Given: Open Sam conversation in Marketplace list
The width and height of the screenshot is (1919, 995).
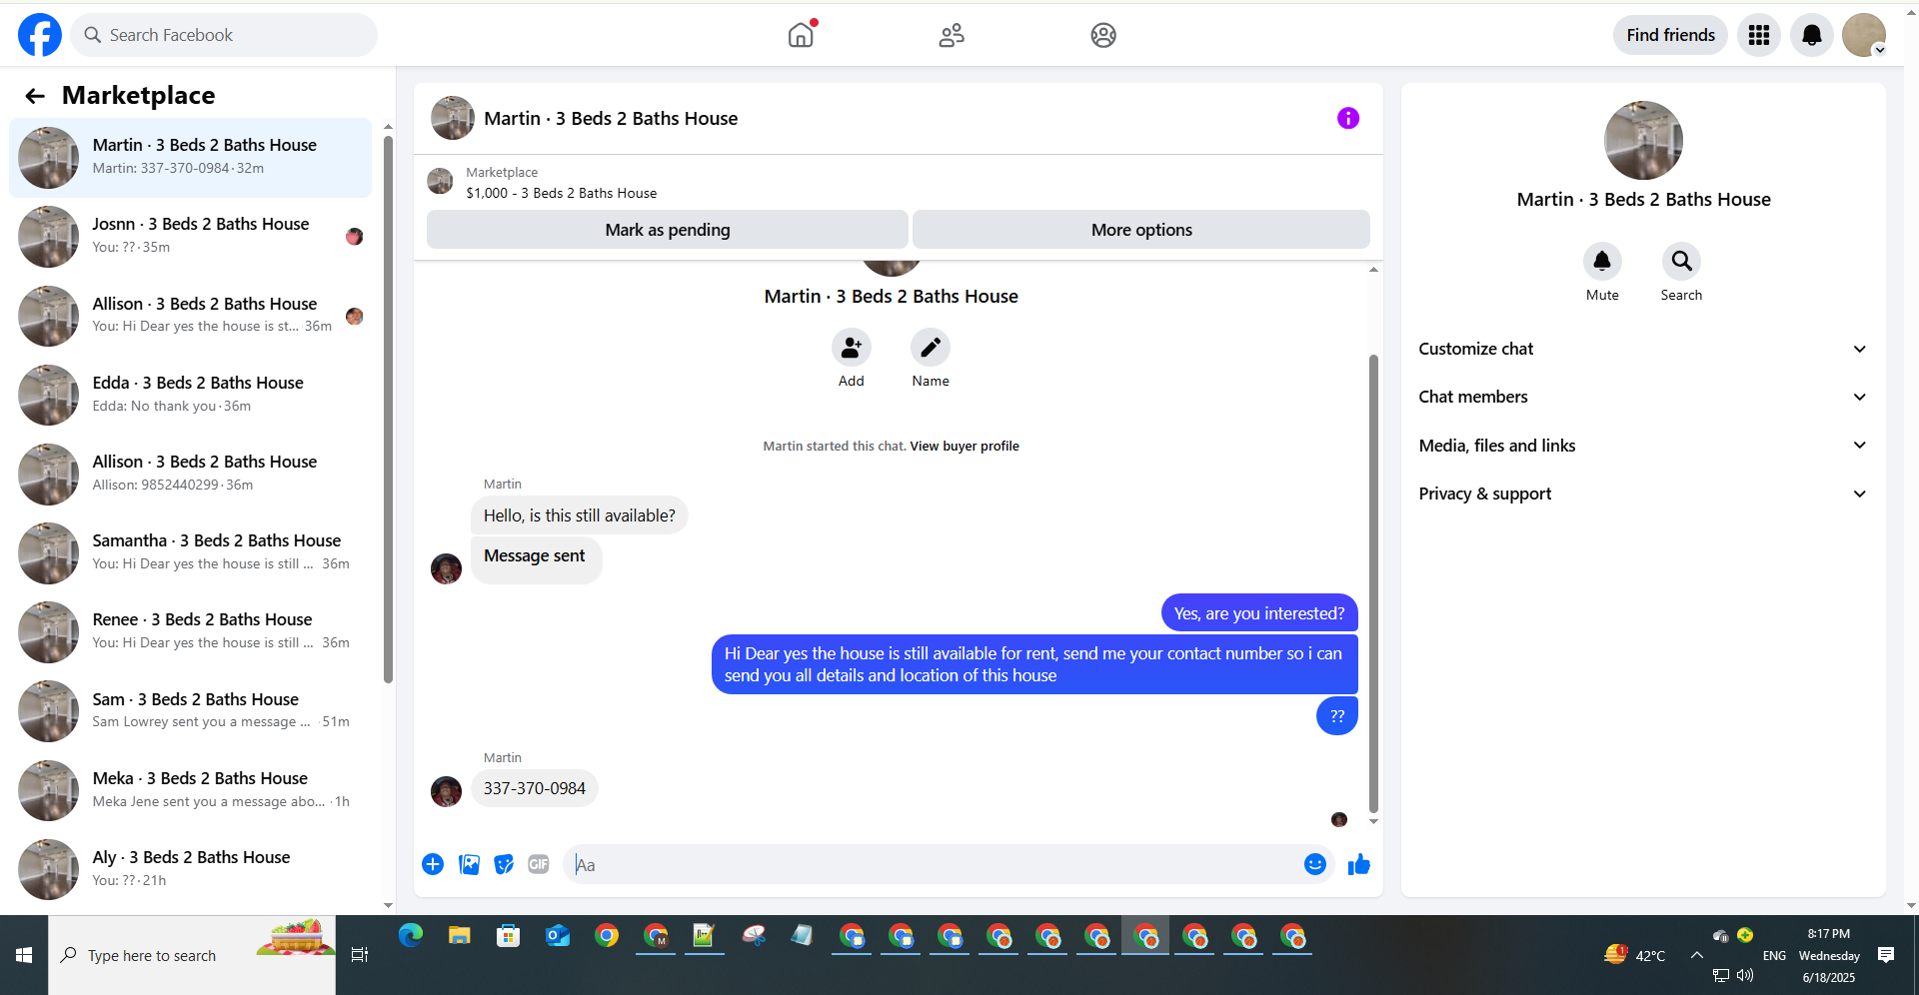Looking at the screenshot, I should (190, 711).
